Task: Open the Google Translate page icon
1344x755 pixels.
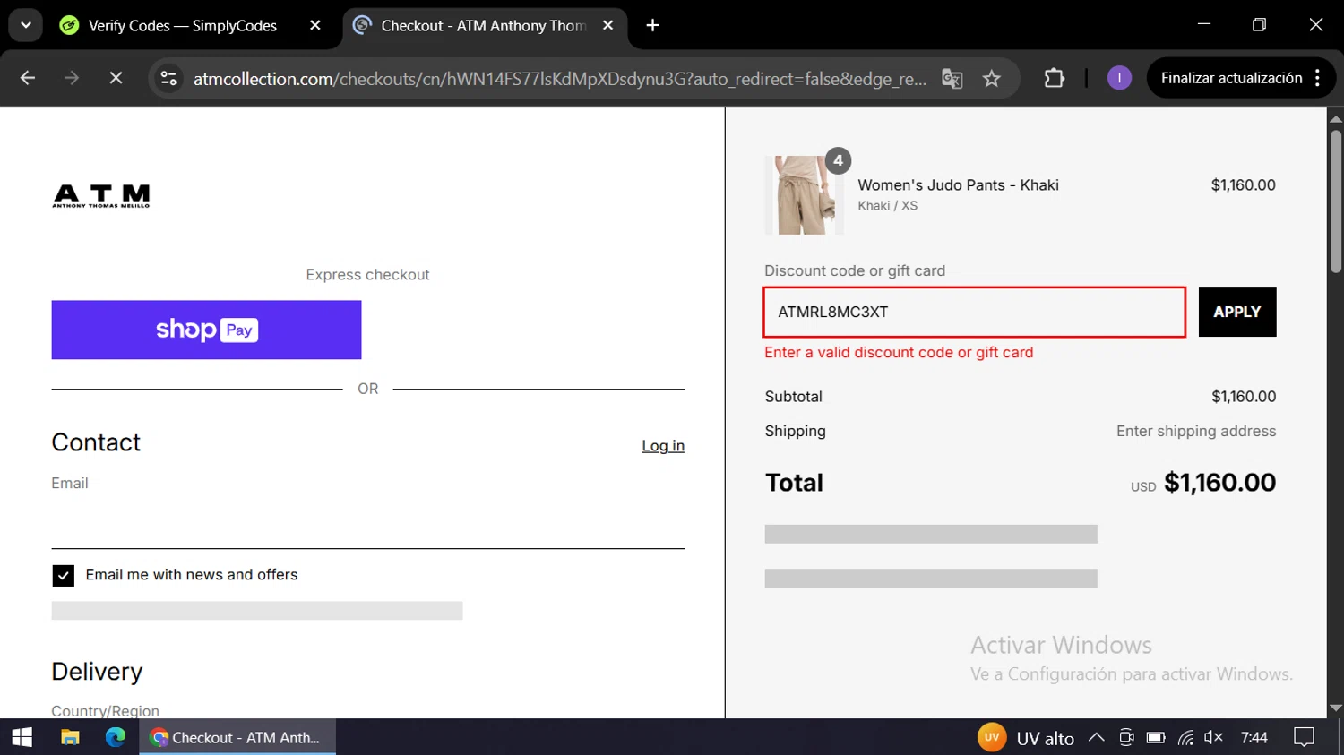Action: coord(952,79)
